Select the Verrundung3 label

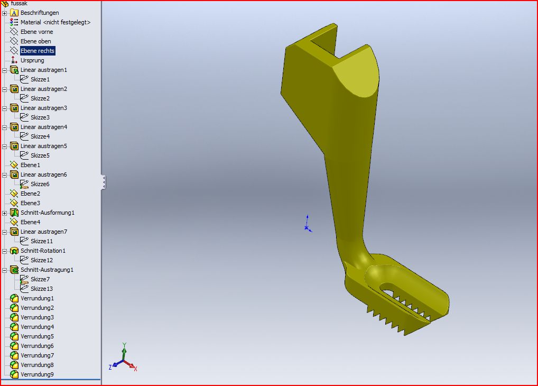37,317
